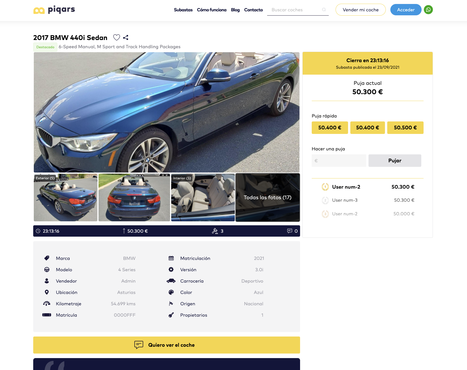Click the piqars logo
467x370 pixels.
click(54, 10)
